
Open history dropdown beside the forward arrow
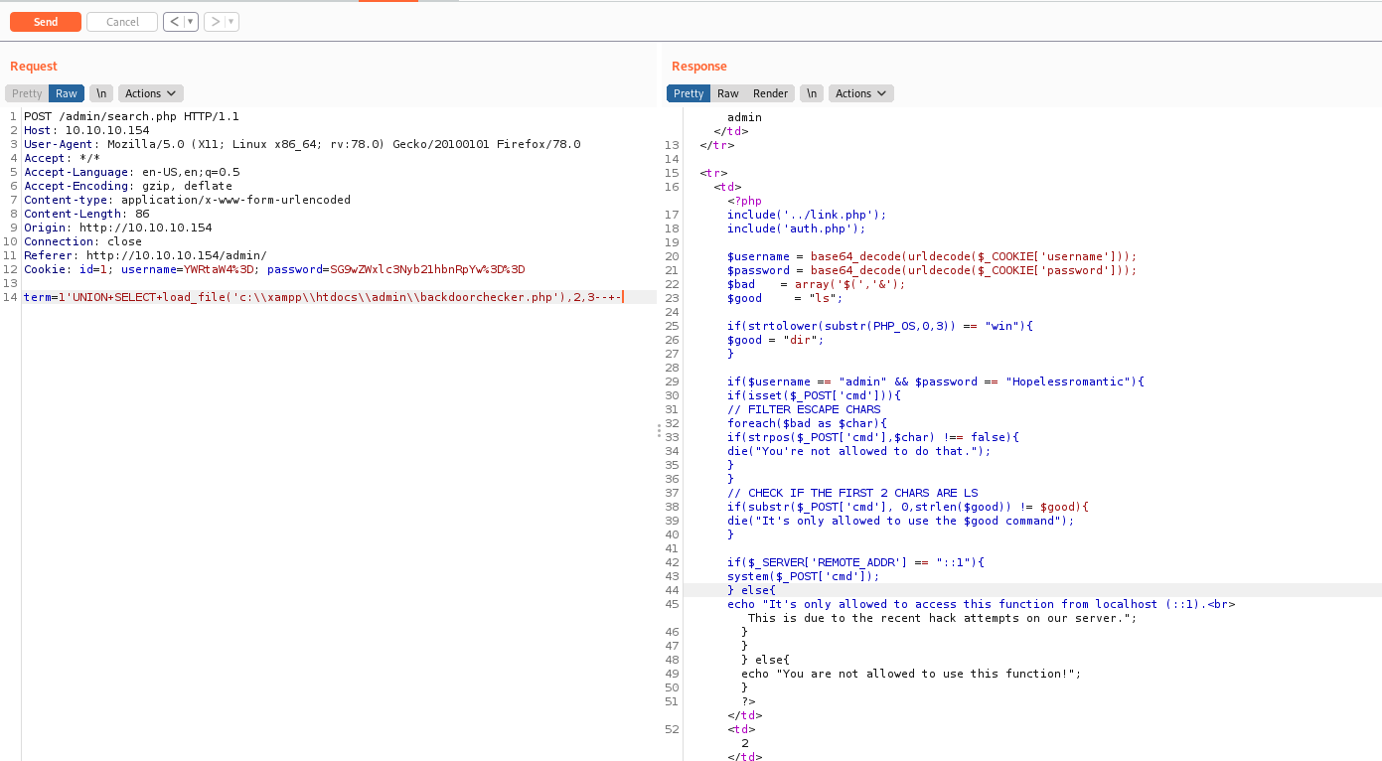pyautogui.click(x=231, y=22)
